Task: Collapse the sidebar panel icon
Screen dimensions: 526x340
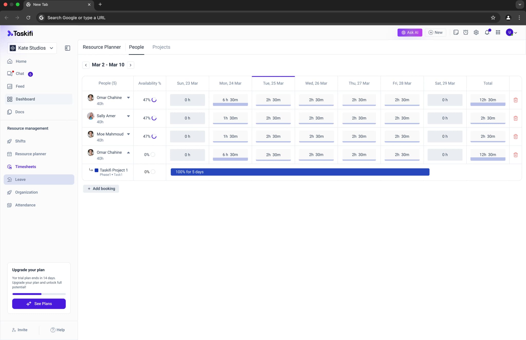Action: [x=68, y=48]
